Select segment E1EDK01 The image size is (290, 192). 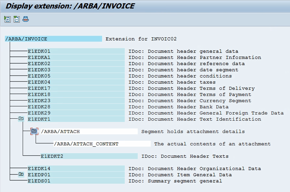(76, 51)
